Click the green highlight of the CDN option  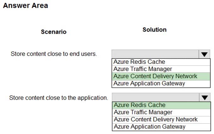click(x=161, y=76)
